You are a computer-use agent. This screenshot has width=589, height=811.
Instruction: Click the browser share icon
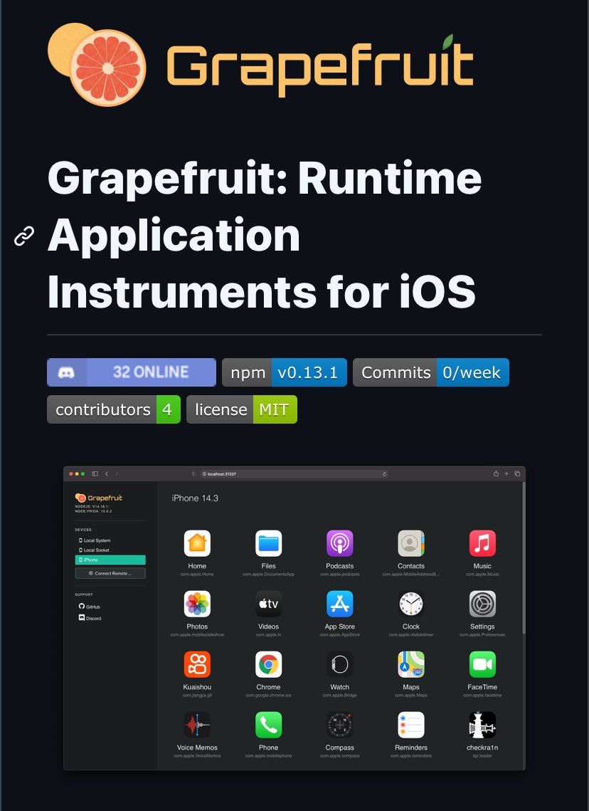click(x=496, y=473)
